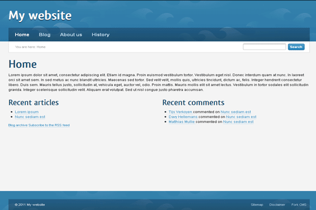View the Disclaimer footer link

277,204
